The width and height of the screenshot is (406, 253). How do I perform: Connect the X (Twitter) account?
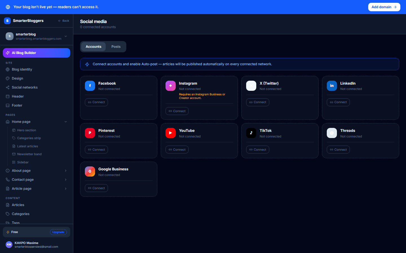[x=258, y=102]
